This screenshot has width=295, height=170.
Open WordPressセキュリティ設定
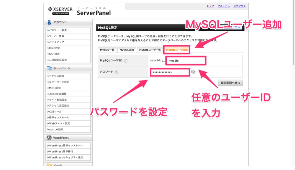coord(68,157)
